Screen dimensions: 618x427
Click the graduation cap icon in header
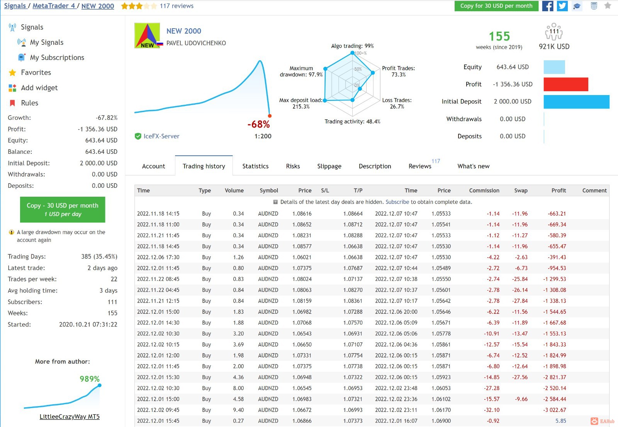tap(577, 6)
